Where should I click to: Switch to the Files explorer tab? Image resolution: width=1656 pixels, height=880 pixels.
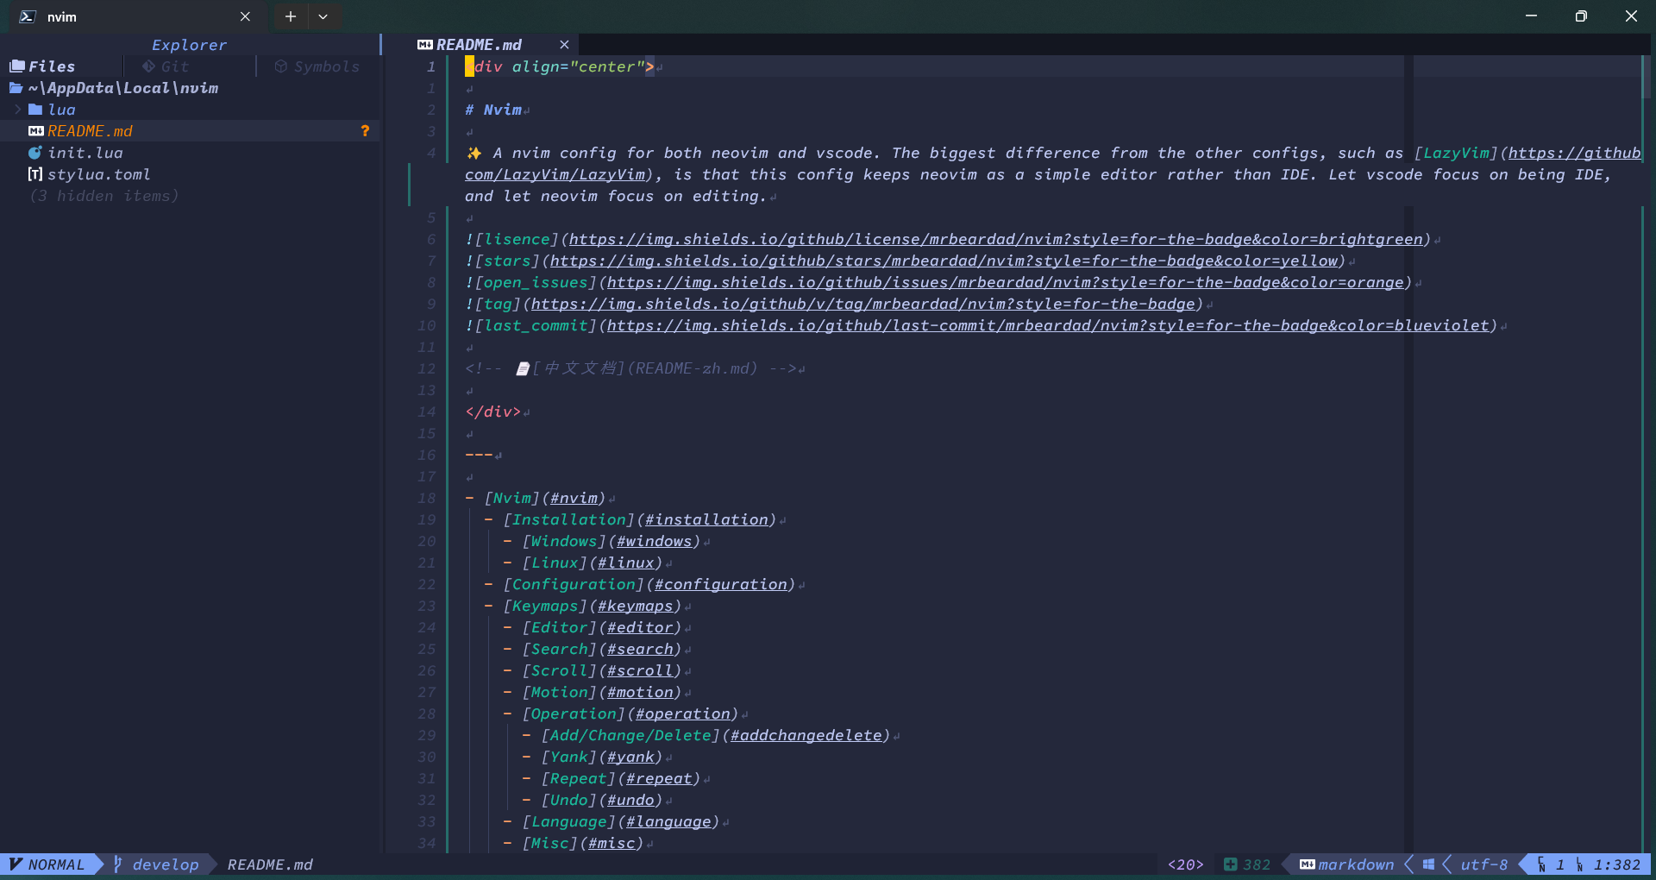42,66
